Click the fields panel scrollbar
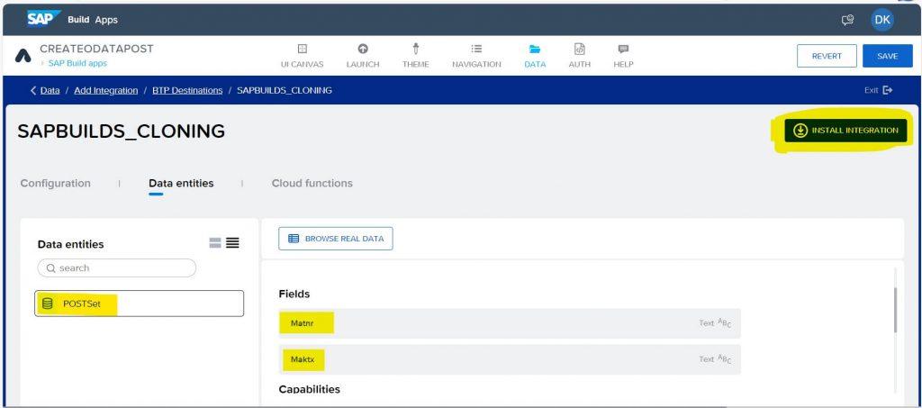Screen dimensions: 922x408 point(896,311)
